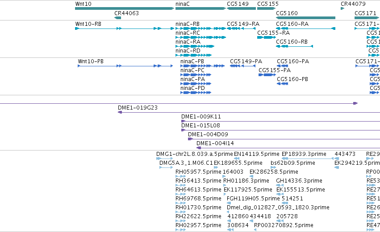Click EST RH02957.5prime
The width and height of the screenshot is (380, 232).
(180, 230)
